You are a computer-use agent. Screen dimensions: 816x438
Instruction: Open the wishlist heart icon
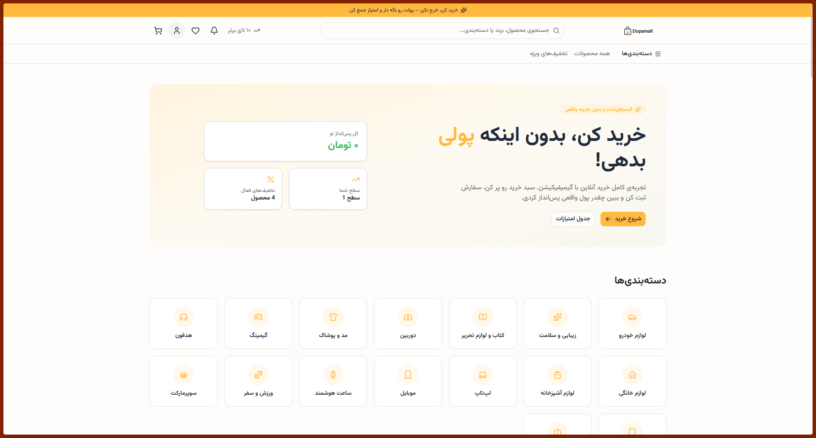(195, 31)
